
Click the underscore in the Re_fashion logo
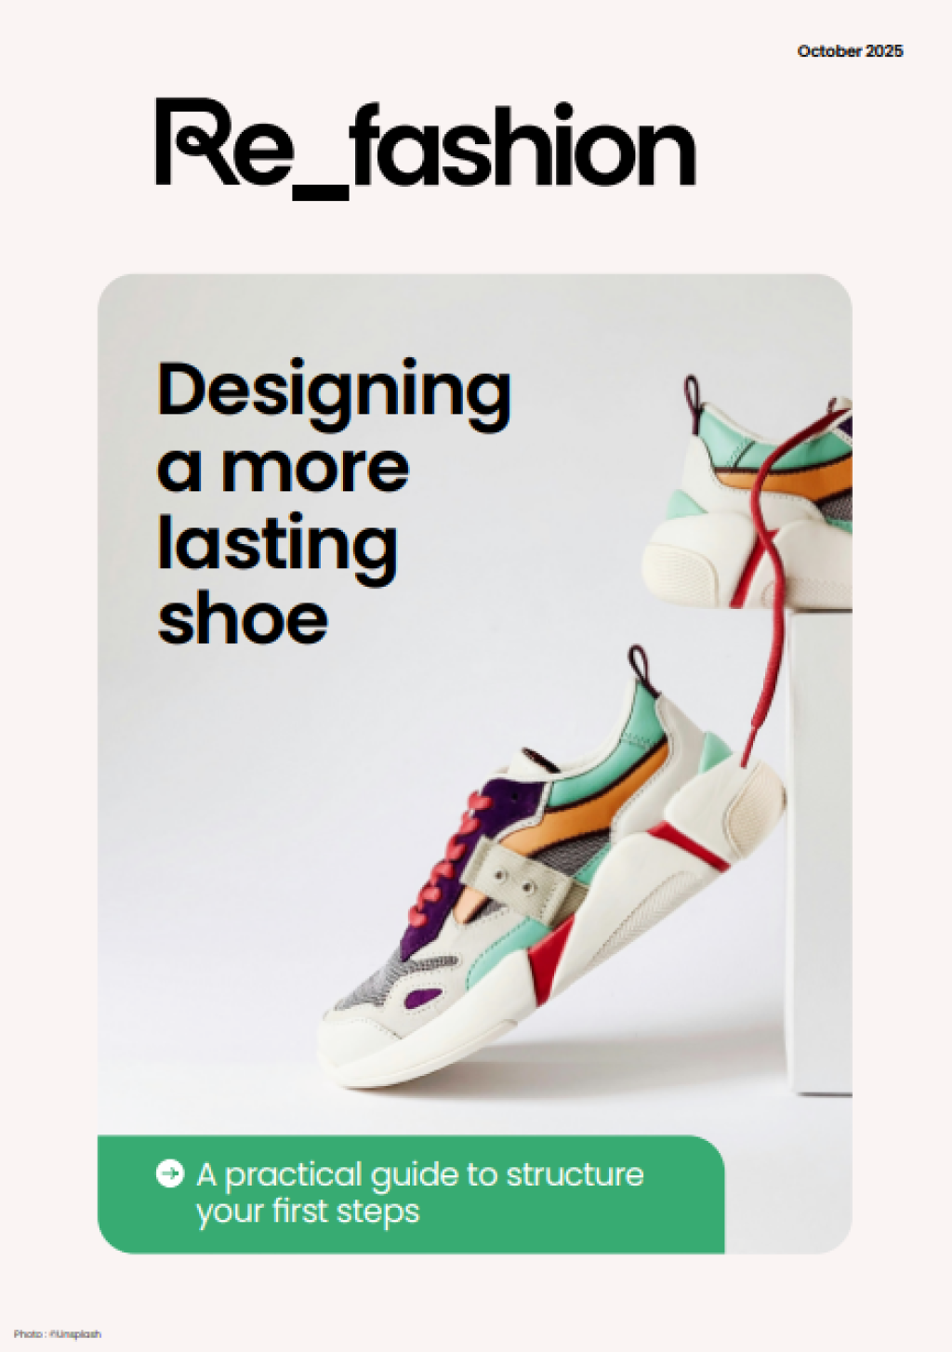(321, 192)
